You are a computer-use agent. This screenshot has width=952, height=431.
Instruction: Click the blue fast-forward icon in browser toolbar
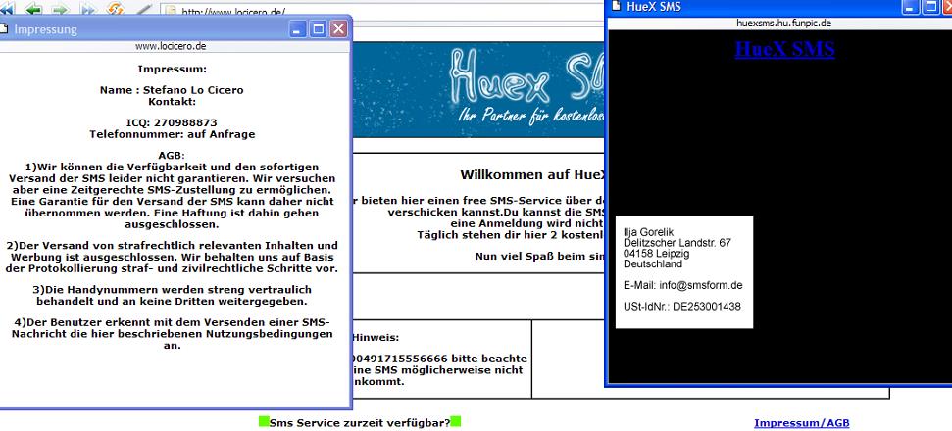[x=88, y=9]
